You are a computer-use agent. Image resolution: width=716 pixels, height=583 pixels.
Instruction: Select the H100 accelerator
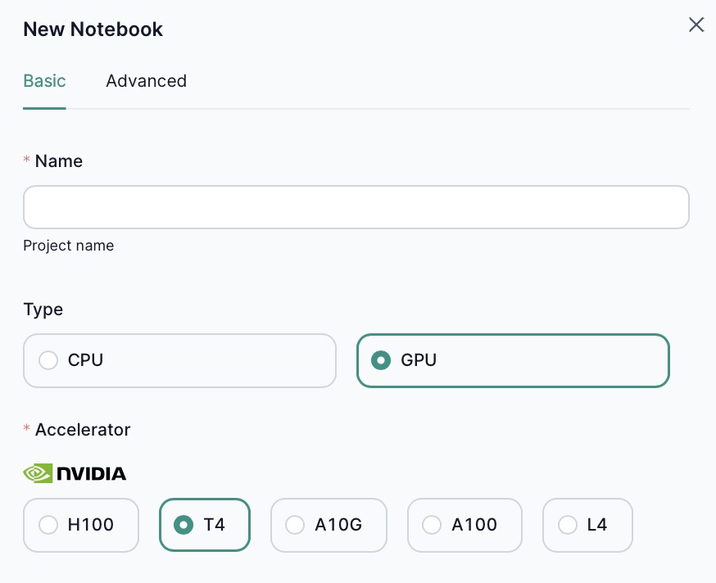(48, 525)
